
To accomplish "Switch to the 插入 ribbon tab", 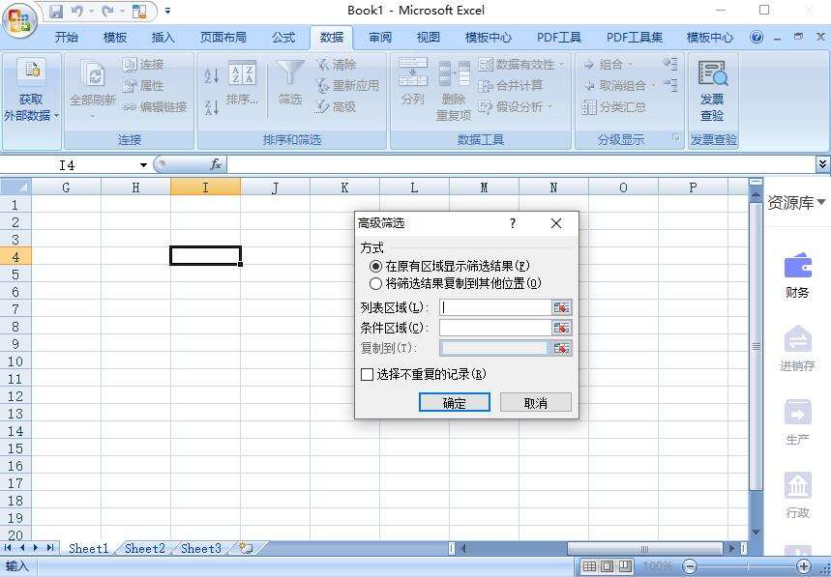I will [x=163, y=37].
